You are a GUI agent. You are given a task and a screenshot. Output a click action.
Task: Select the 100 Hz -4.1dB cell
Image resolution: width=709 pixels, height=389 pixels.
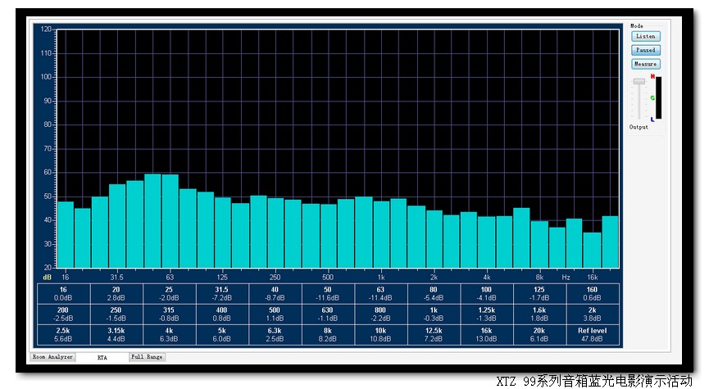point(487,294)
